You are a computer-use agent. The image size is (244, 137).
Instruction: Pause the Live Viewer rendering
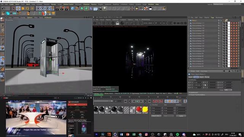click(104, 23)
